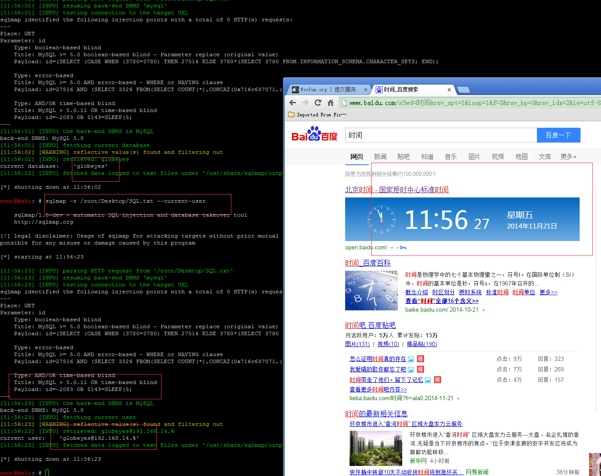Select the 图片 search tab
Screen dimensions: 601x476
tap(474, 156)
